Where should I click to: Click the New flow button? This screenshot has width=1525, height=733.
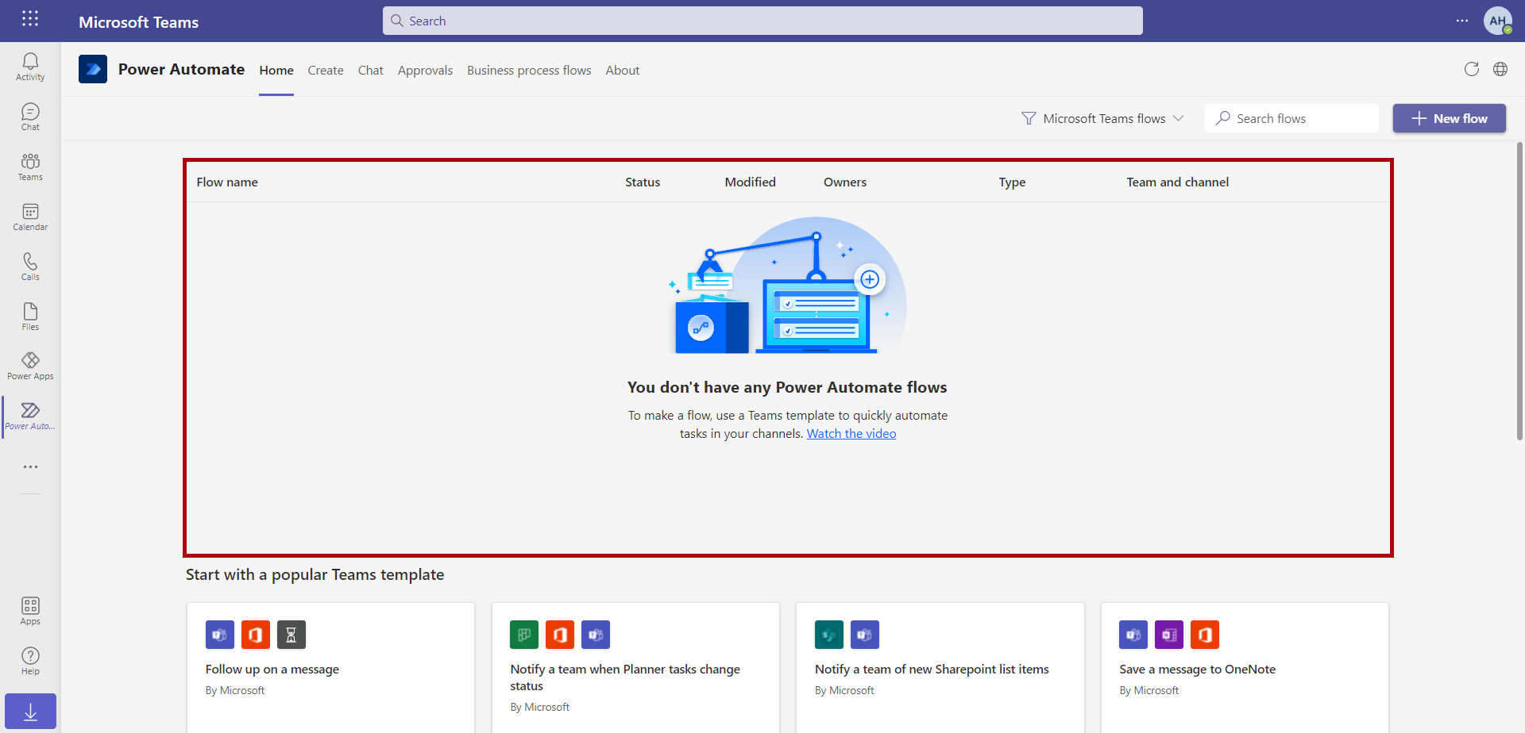click(1450, 118)
